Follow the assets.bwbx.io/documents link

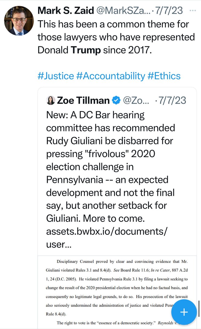click(106, 231)
